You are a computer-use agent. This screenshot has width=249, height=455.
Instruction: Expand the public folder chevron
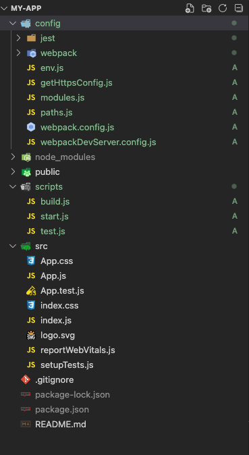(x=13, y=171)
